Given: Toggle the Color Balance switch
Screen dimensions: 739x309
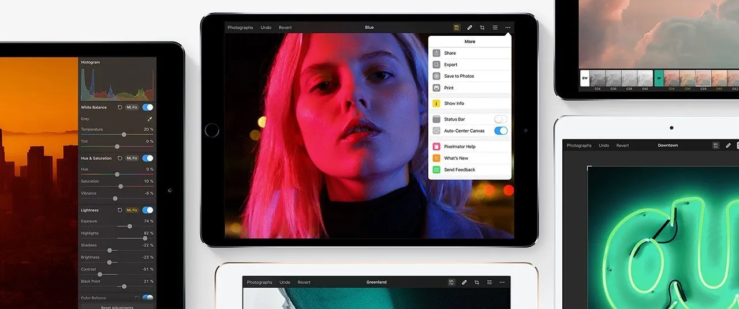Looking at the screenshot, I should (x=148, y=298).
